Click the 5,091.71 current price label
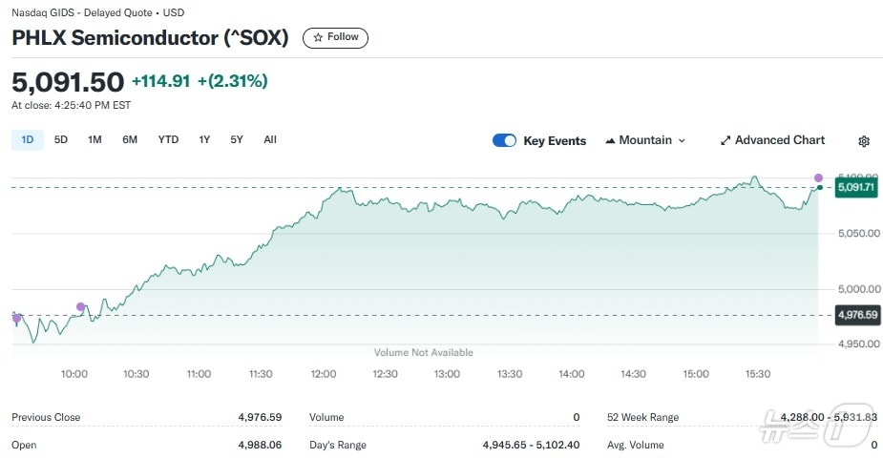The image size is (883, 458). [856, 188]
